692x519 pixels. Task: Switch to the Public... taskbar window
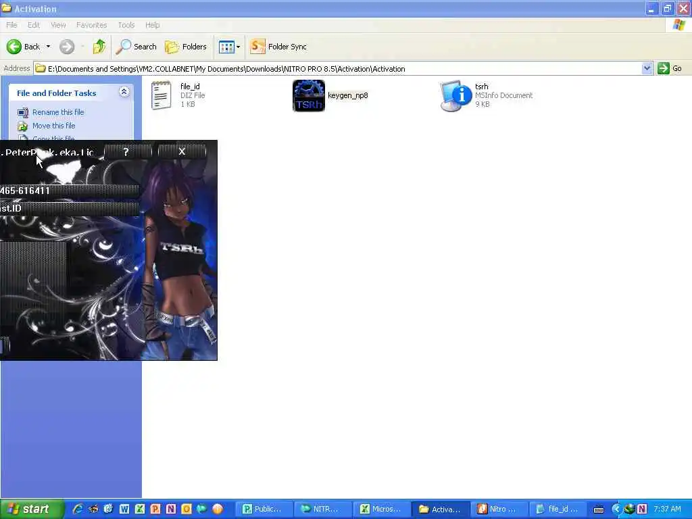263,510
